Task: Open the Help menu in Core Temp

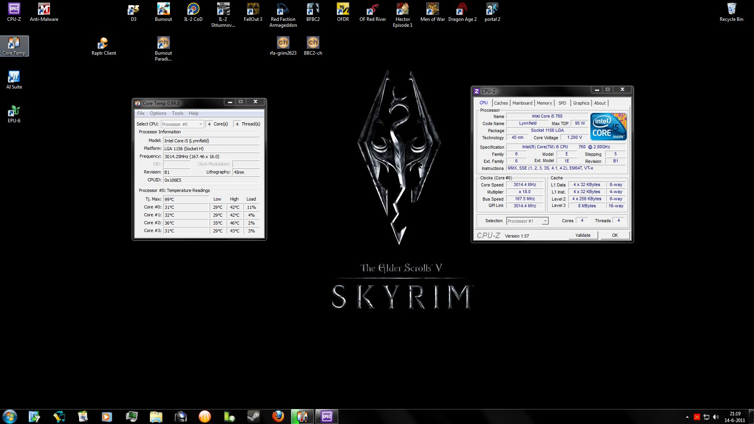Action: [194, 113]
